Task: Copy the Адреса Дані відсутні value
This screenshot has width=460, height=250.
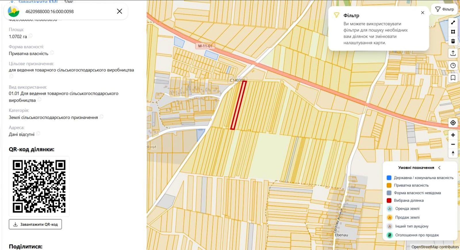Action: click(x=38, y=134)
